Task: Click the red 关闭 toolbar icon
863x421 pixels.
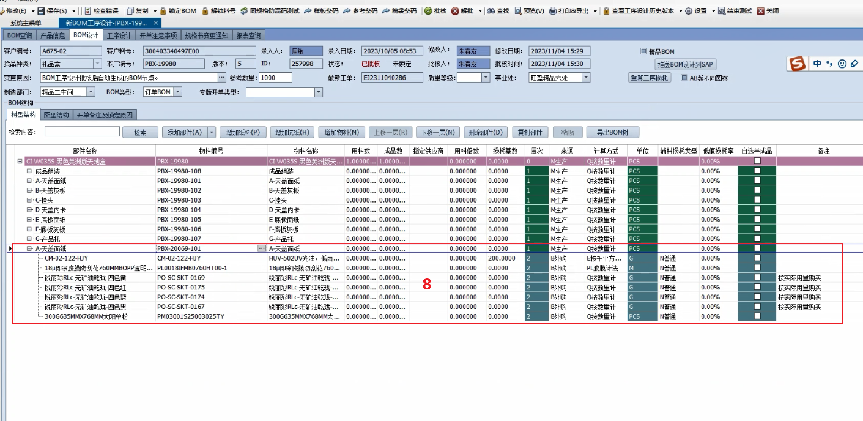Action: click(760, 11)
